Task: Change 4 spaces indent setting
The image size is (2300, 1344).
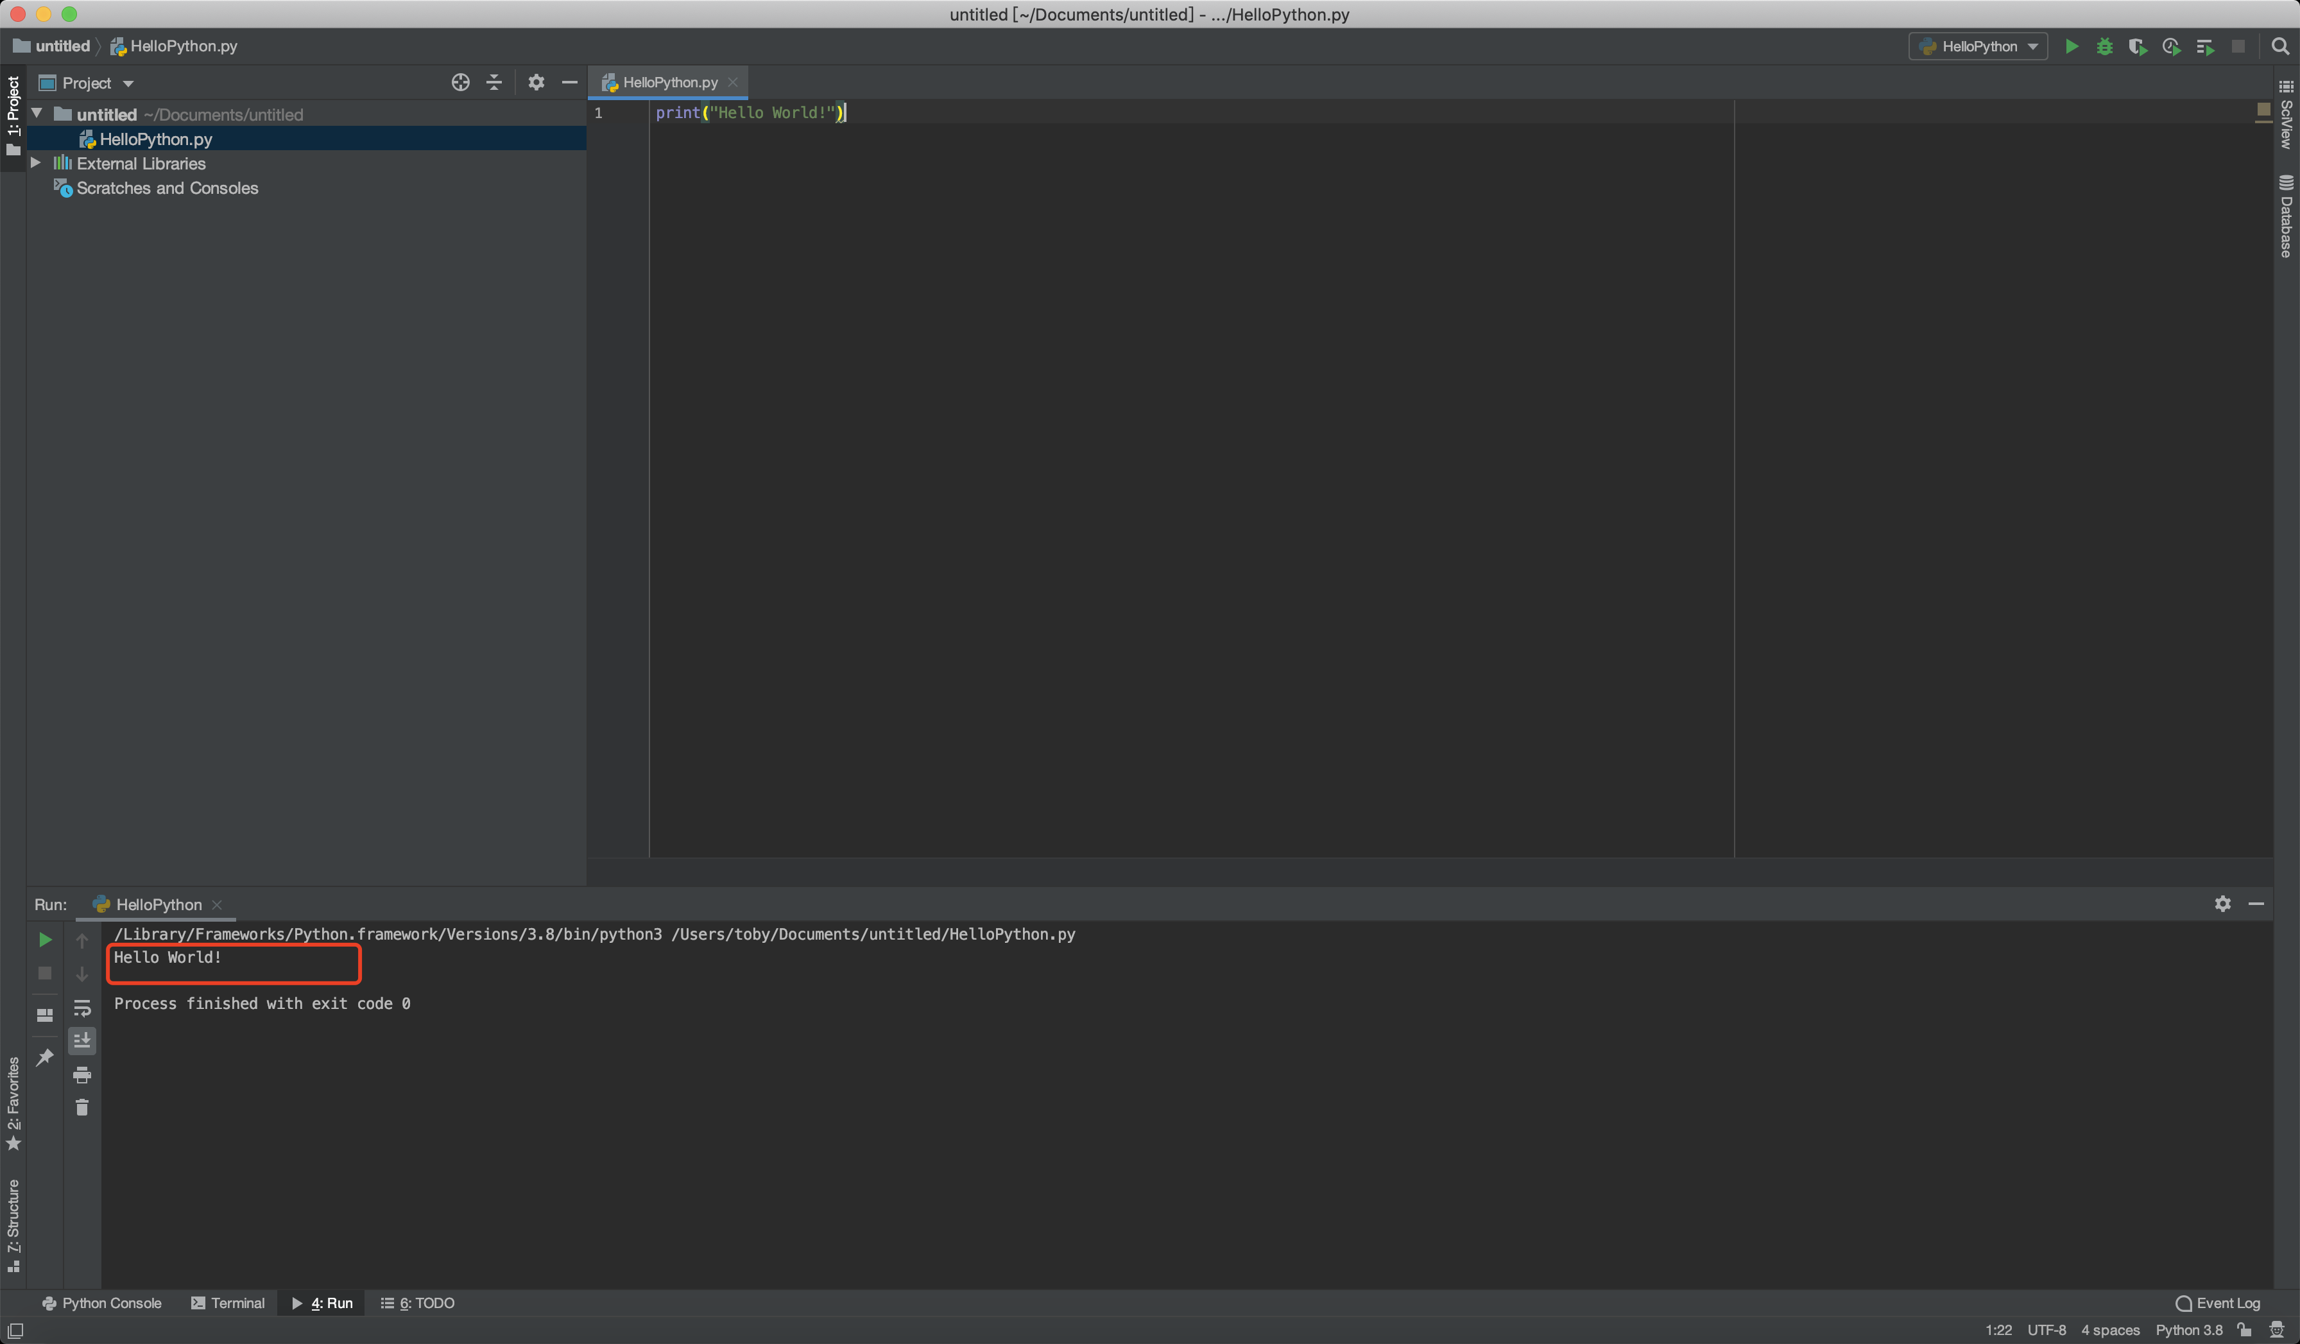Action: pyautogui.click(x=2110, y=1331)
